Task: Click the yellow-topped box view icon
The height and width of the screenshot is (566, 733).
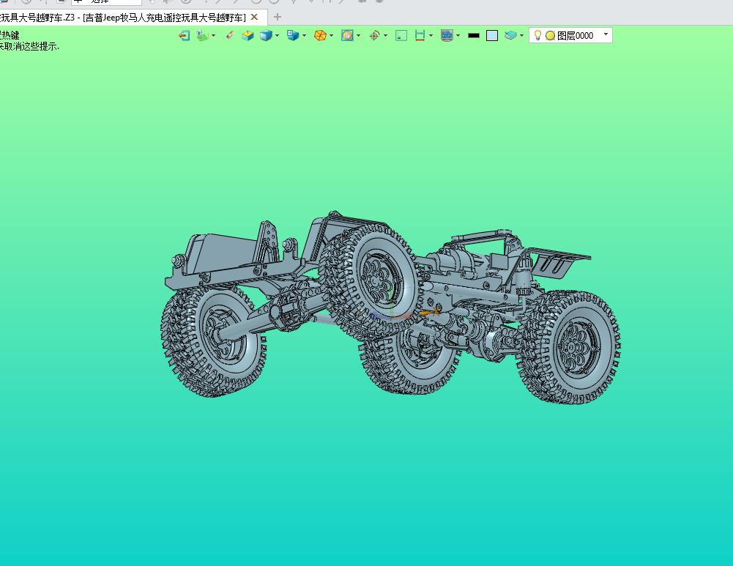Action: (x=248, y=36)
